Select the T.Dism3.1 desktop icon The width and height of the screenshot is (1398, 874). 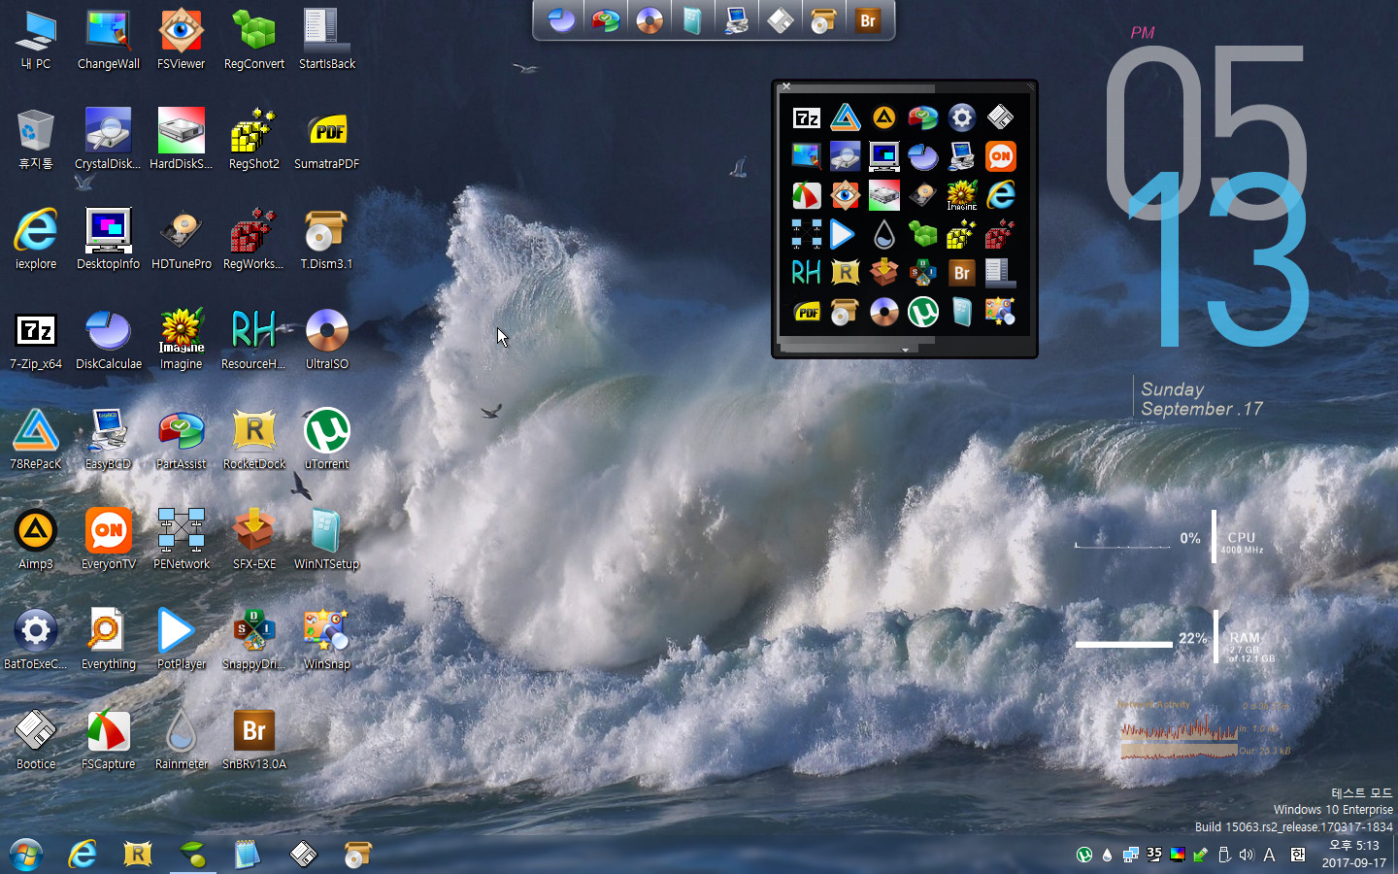pyautogui.click(x=327, y=240)
